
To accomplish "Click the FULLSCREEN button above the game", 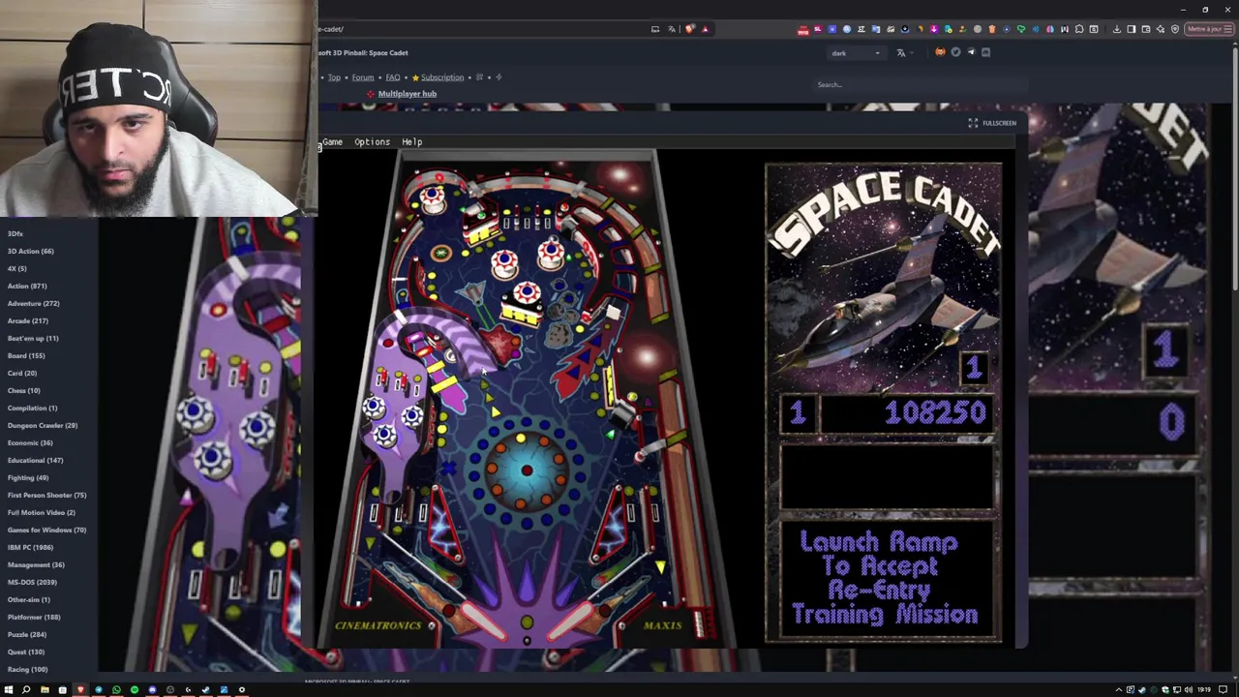I will [993, 123].
